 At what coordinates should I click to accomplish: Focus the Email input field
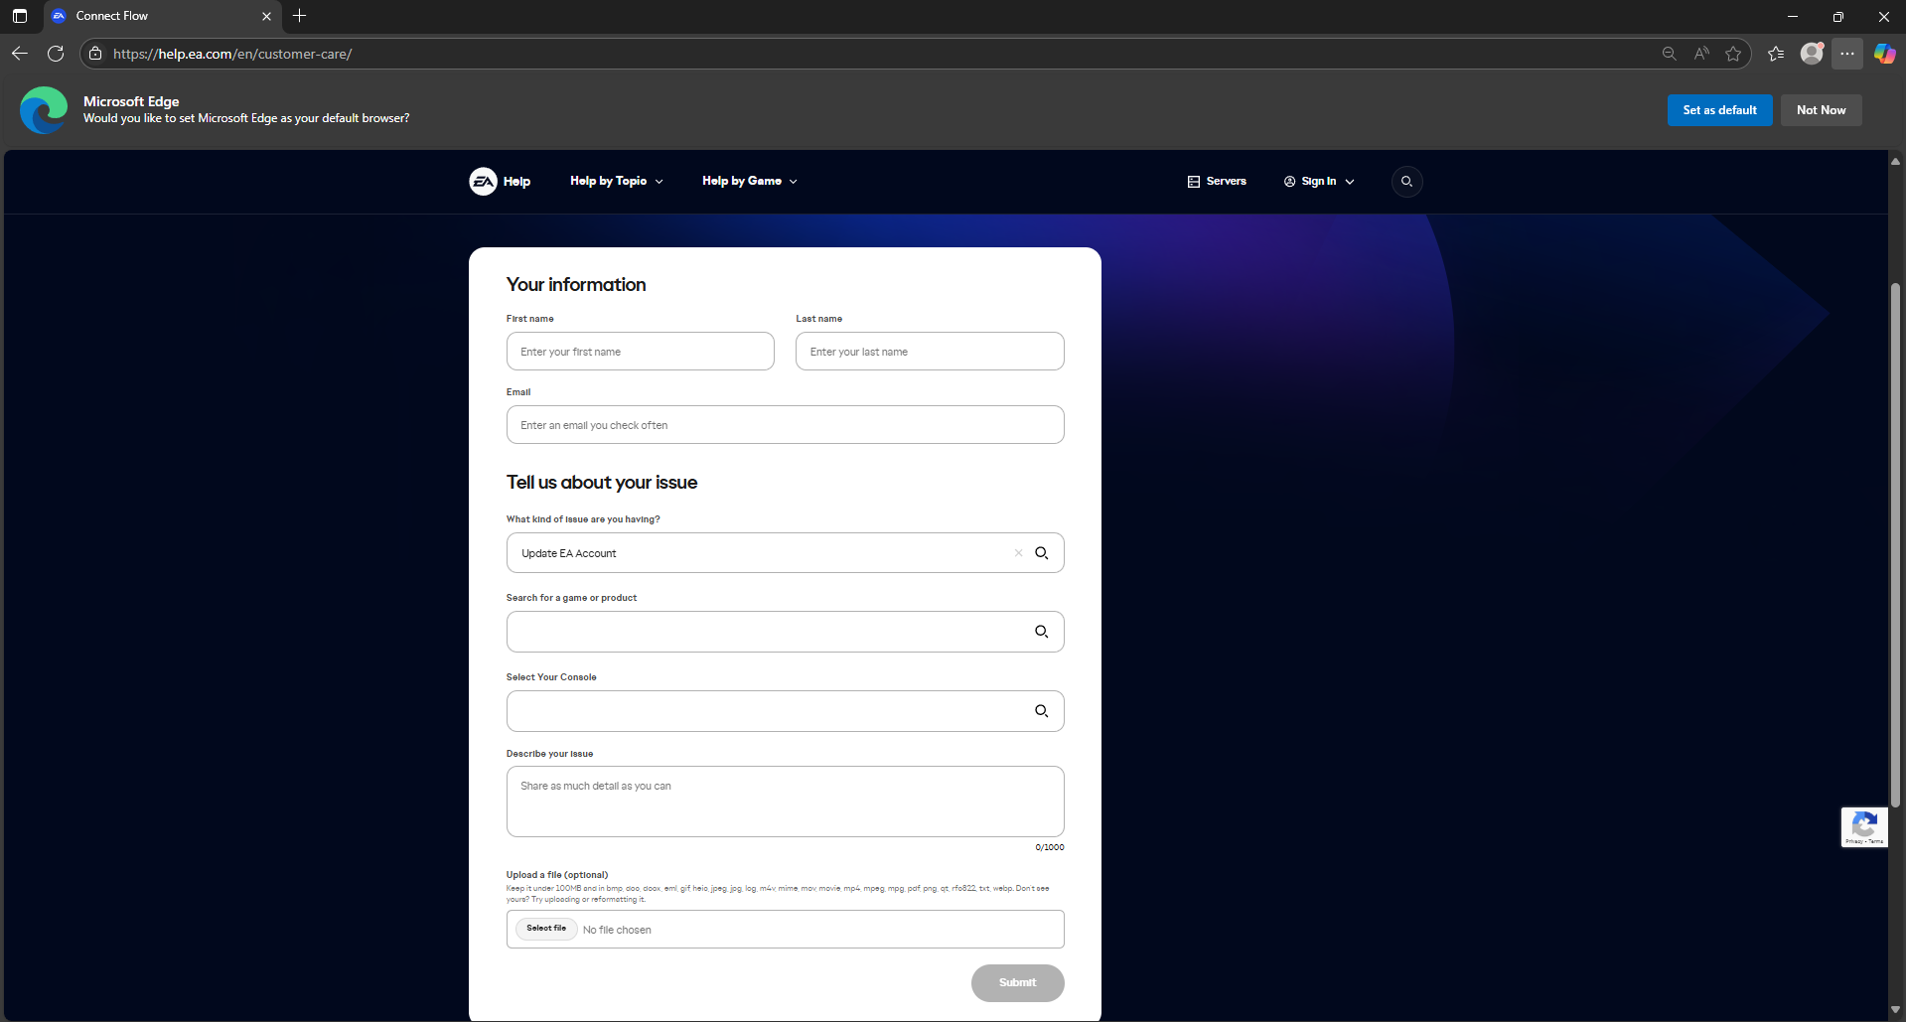pyautogui.click(x=785, y=425)
